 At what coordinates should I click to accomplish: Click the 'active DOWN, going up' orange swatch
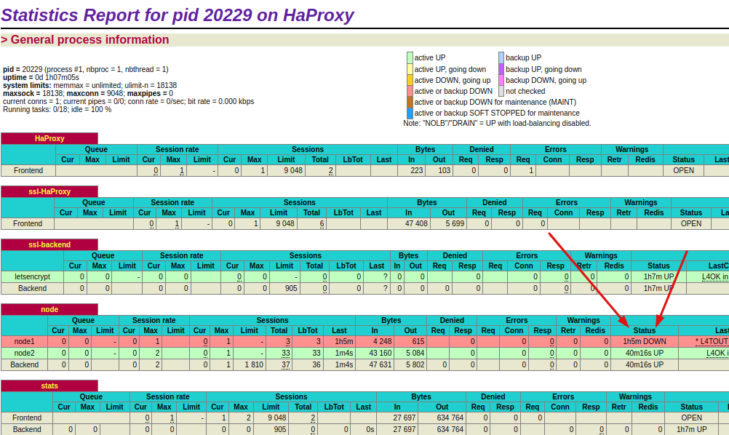click(x=410, y=80)
